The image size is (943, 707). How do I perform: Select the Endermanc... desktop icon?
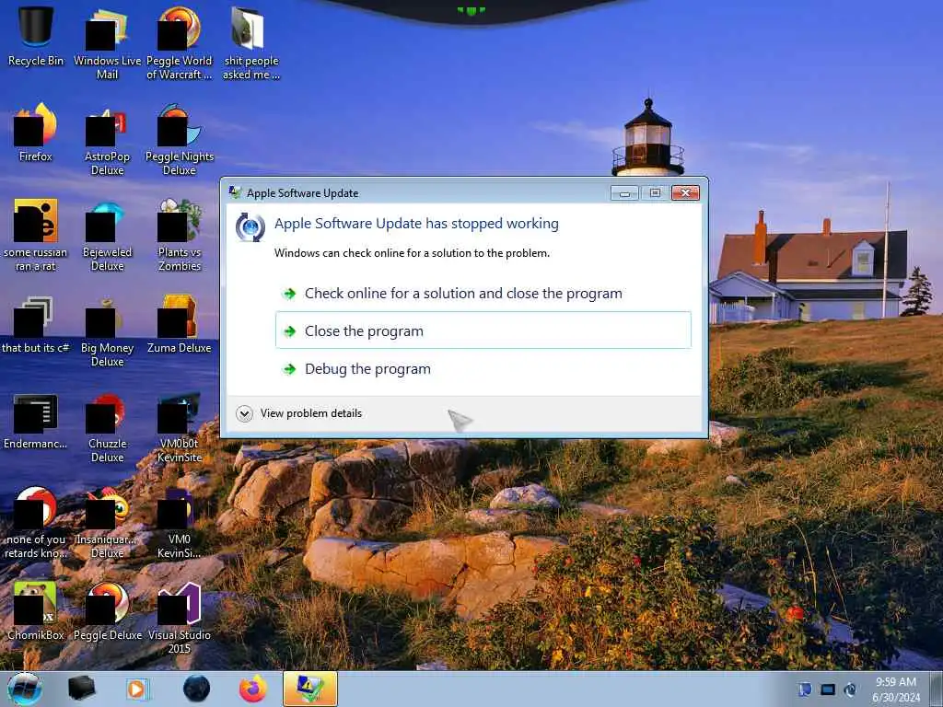[36, 421]
